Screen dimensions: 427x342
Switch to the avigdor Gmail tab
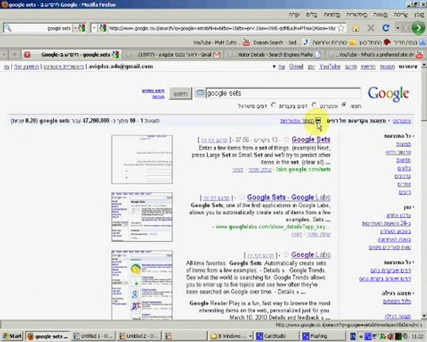tap(174, 55)
